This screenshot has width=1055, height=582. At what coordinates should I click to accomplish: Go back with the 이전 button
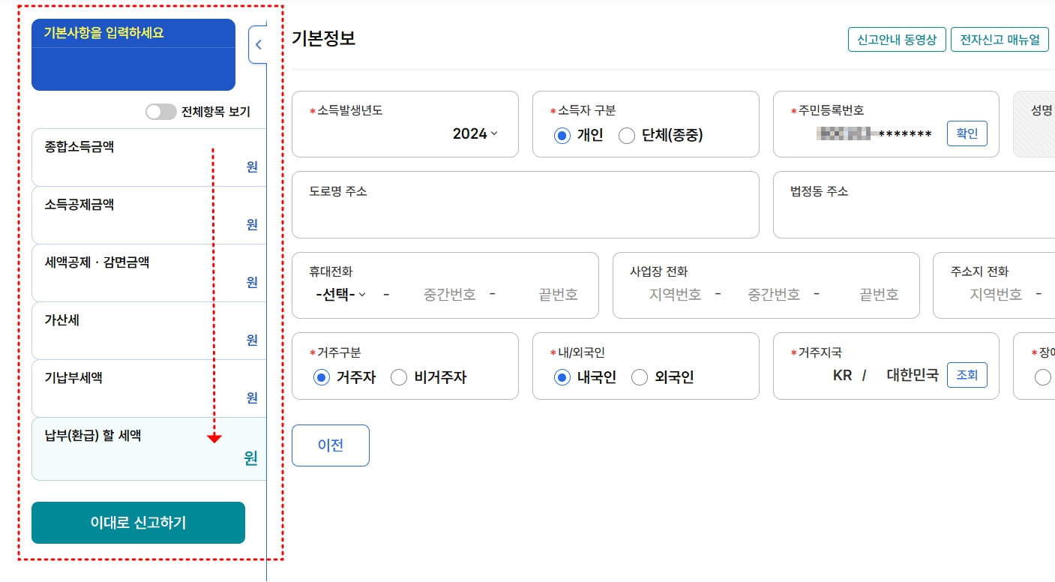pyautogui.click(x=331, y=445)
